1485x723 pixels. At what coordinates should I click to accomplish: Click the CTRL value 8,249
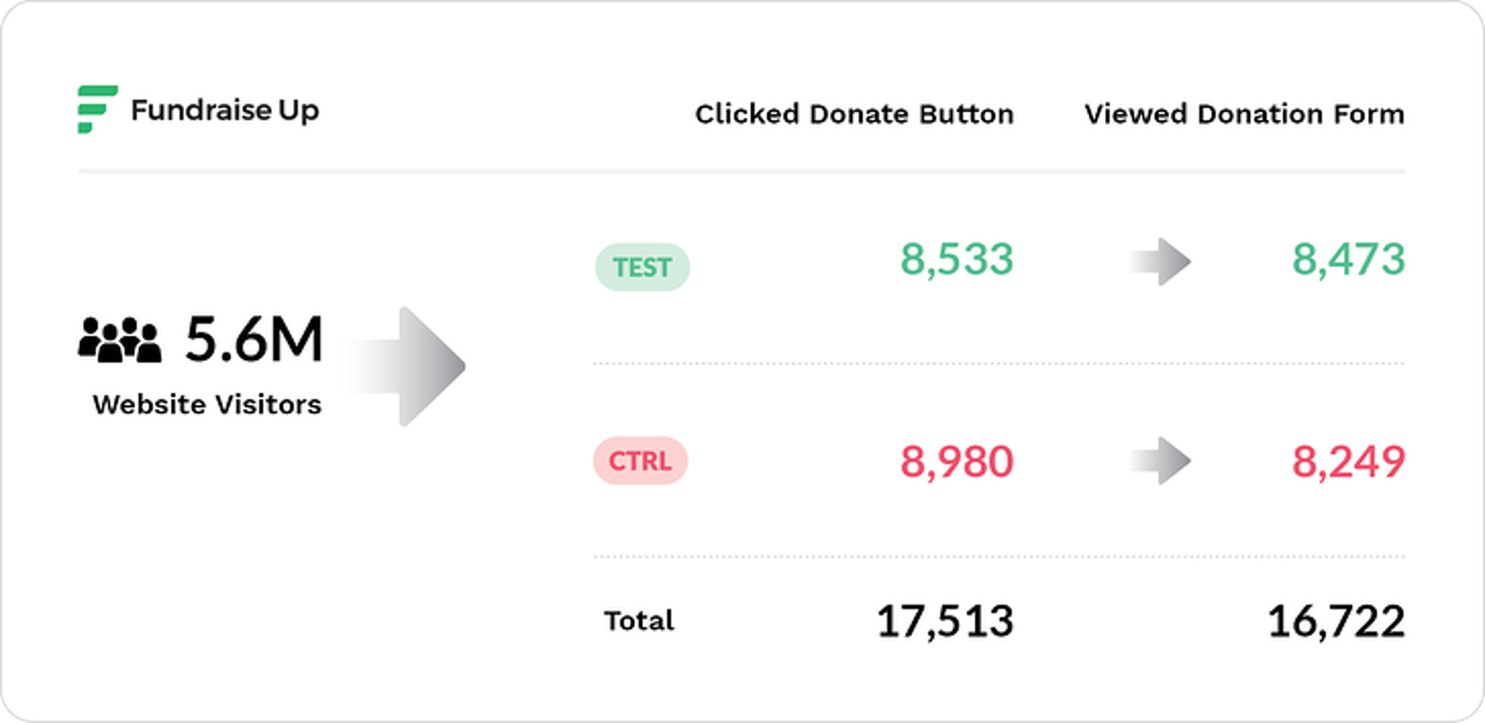(x=1349, y=462)
